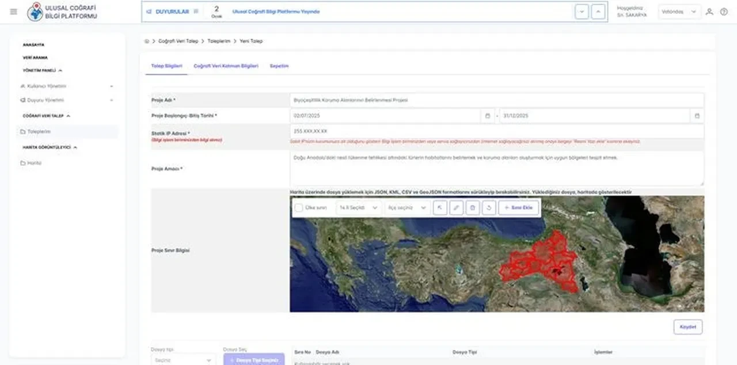This screenshot has width=737, height=365.
Task: Click the Sınır Ekle button
Action: (518, 207)
